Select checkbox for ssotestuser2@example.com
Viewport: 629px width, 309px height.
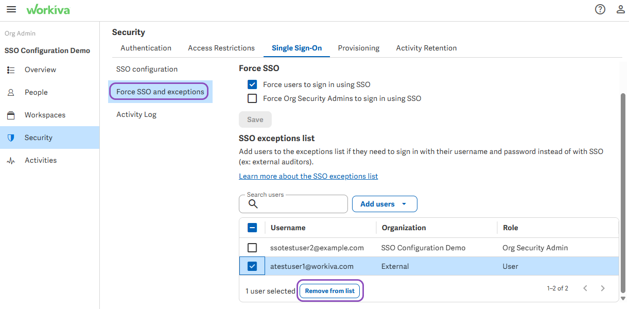(x=252, y=248)
